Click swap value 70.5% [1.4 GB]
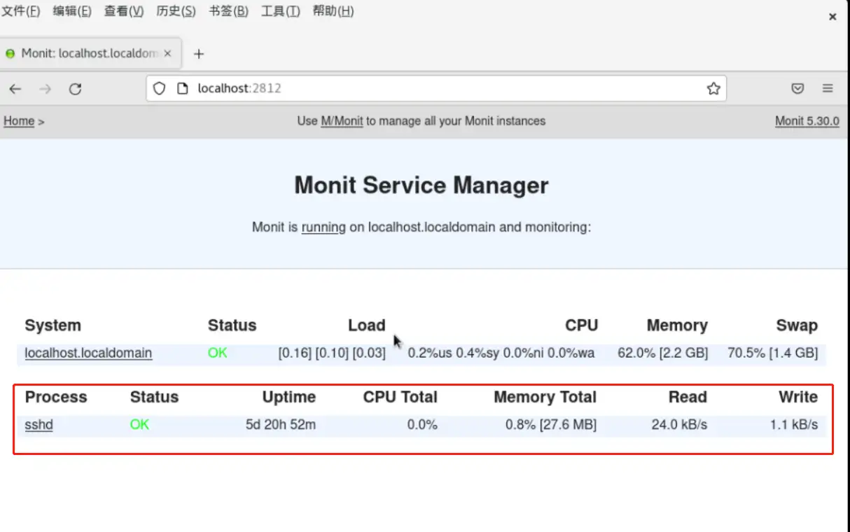 772,353
